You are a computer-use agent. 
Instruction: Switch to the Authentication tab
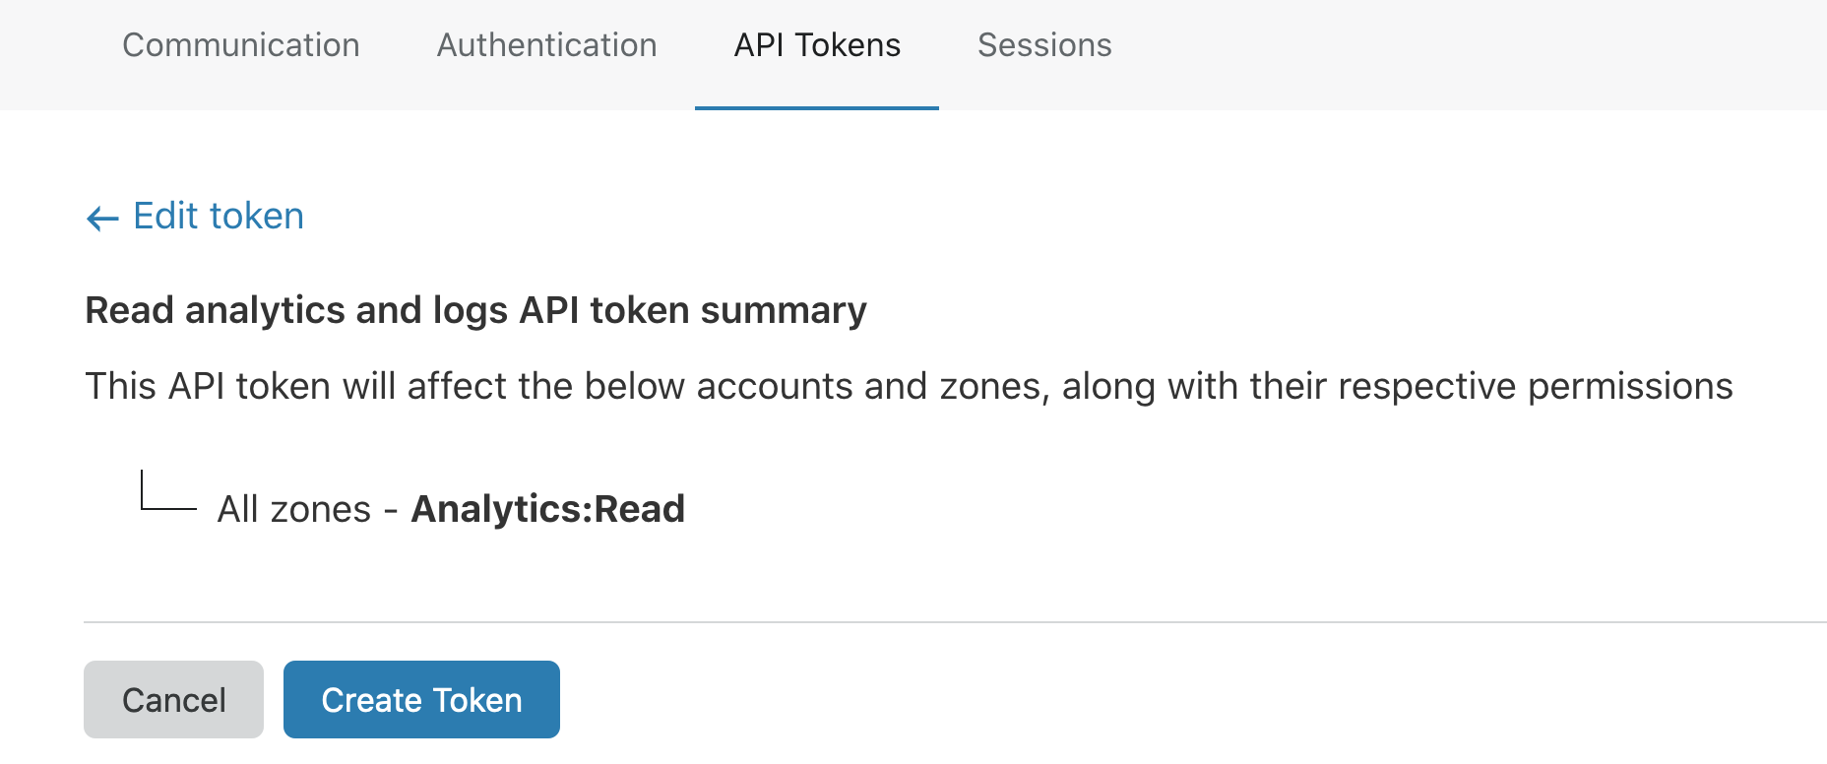(546, 45)
